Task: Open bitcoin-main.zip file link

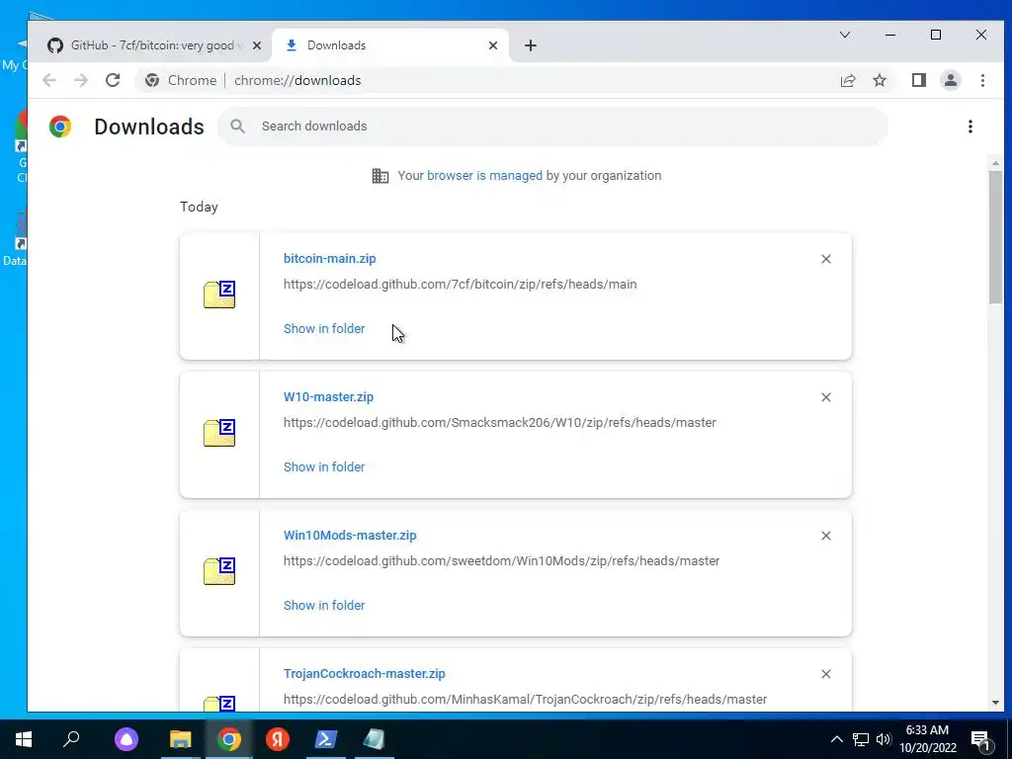Action: 329,258
